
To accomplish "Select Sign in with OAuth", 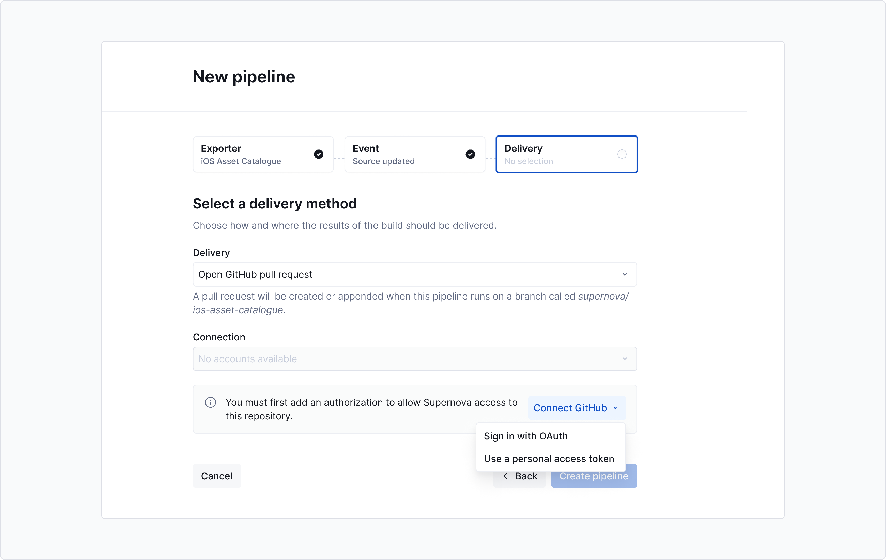I will [525, 436].
